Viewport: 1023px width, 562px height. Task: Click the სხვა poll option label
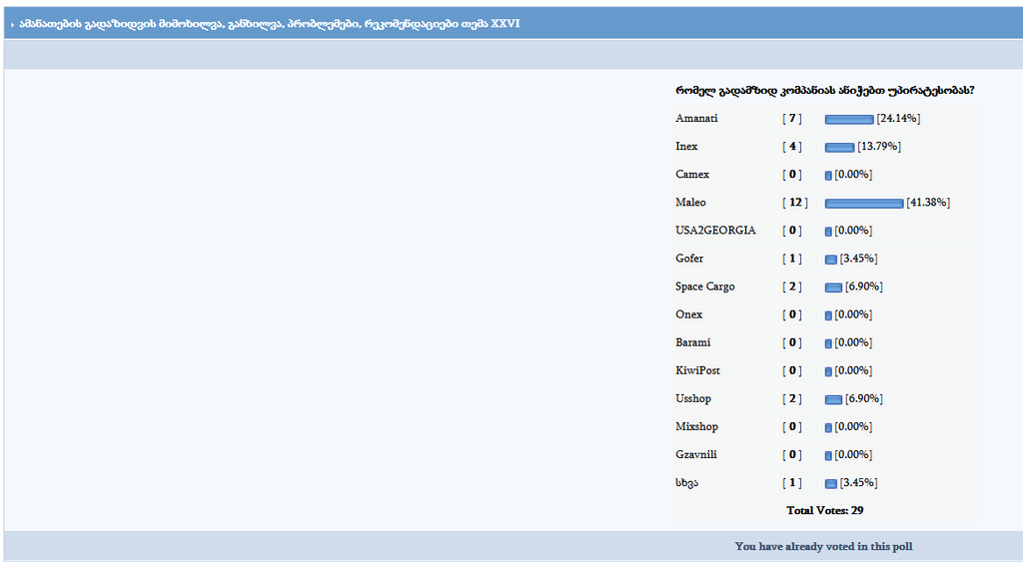pos(687,482)
